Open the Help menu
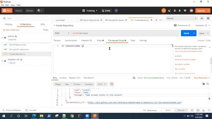The height and width of the screenshot is (119, 212). coord(19,5)
